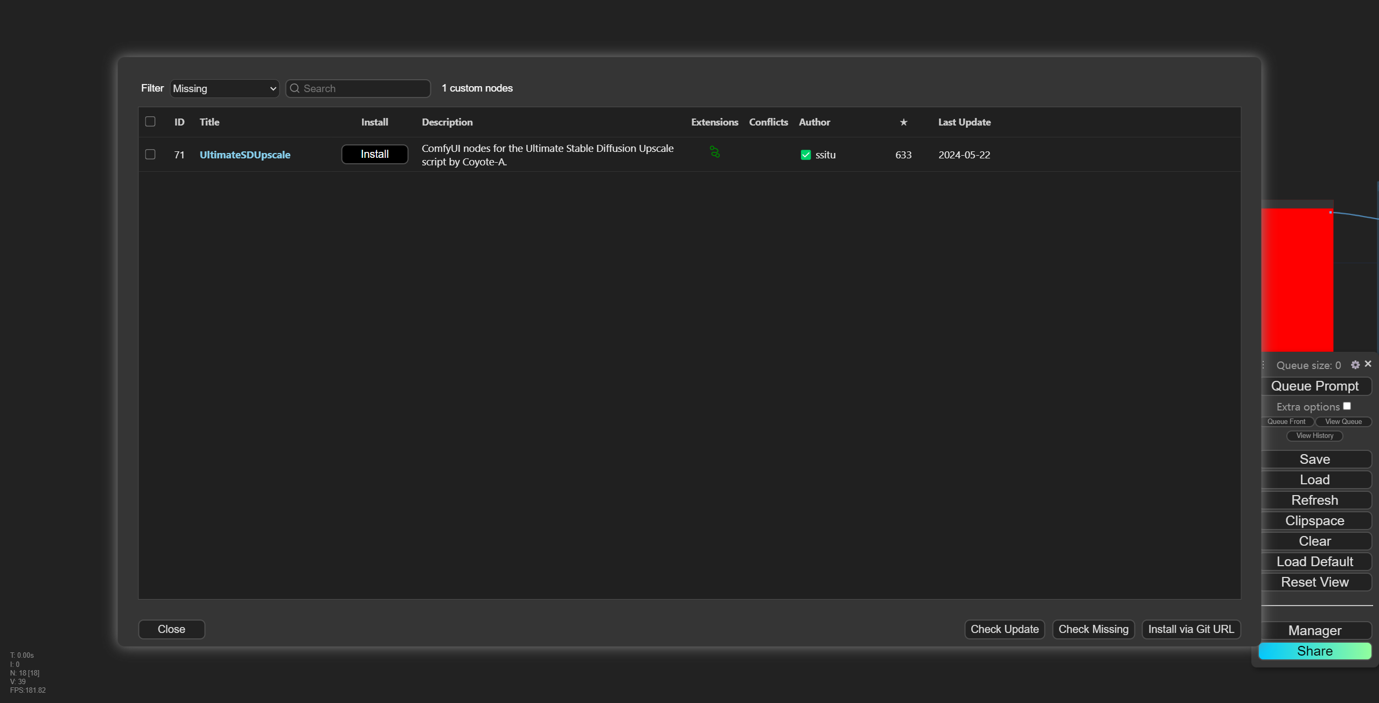1379x703 pixels.
Task: Open View History
Action: pyautogui.click(x=1315, y=436)
